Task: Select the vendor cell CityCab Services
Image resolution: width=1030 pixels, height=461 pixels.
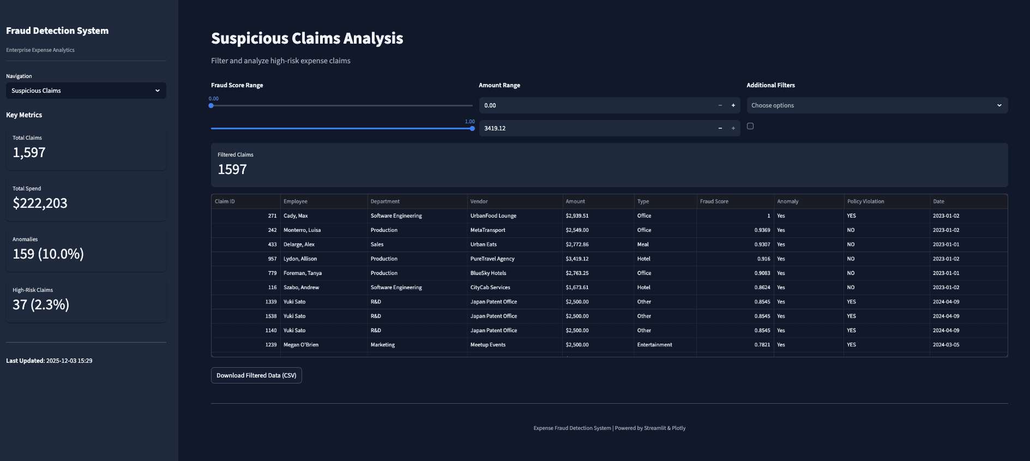Action: point(515,288)
